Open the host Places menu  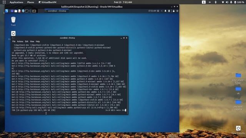point(31,2)
